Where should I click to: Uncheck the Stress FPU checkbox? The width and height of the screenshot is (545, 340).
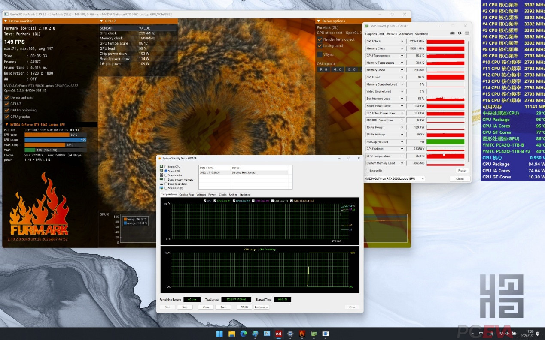166,171
